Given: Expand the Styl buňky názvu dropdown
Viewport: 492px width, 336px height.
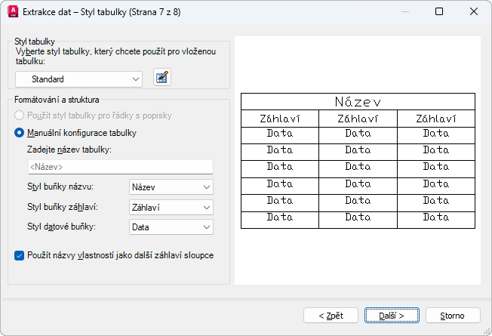Looking at the screenshot, I should coord(171,187).
